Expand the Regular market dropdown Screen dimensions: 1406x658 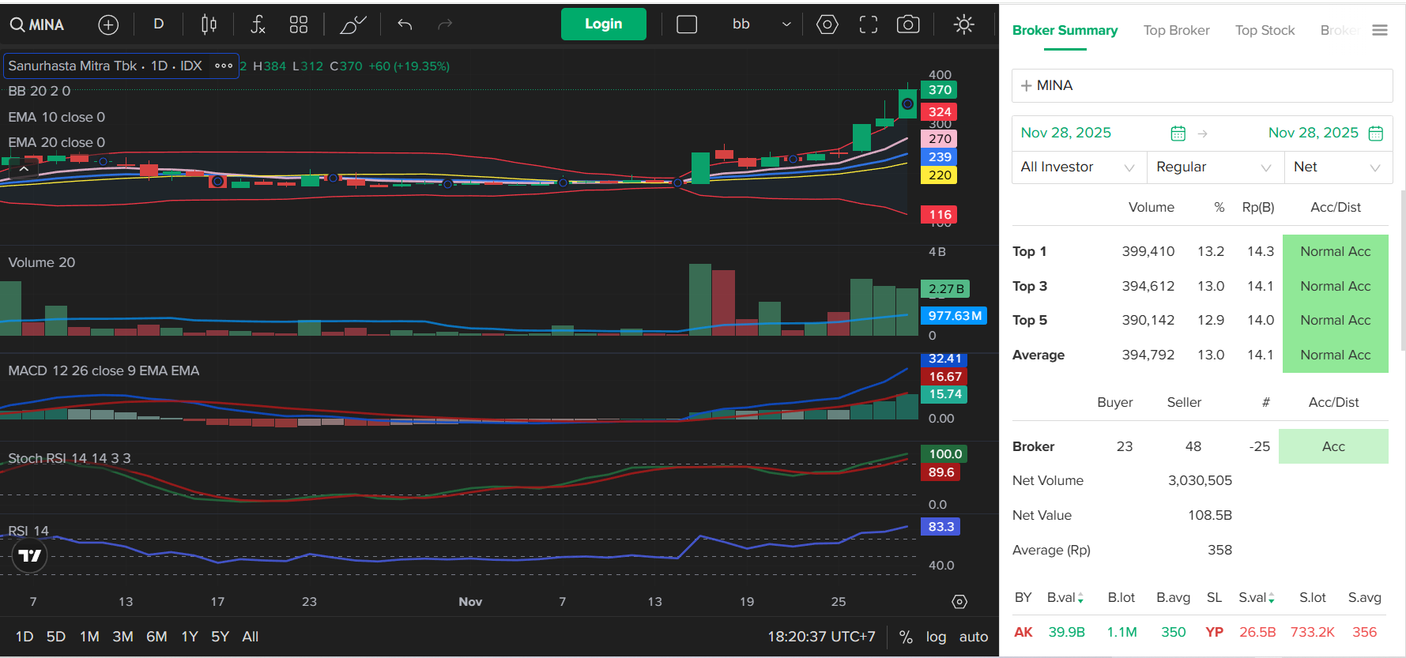(x=1216, y=167)
